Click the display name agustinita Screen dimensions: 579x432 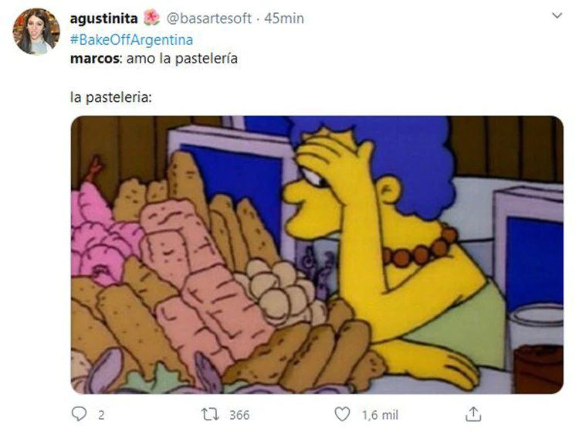tap(103, 18)
